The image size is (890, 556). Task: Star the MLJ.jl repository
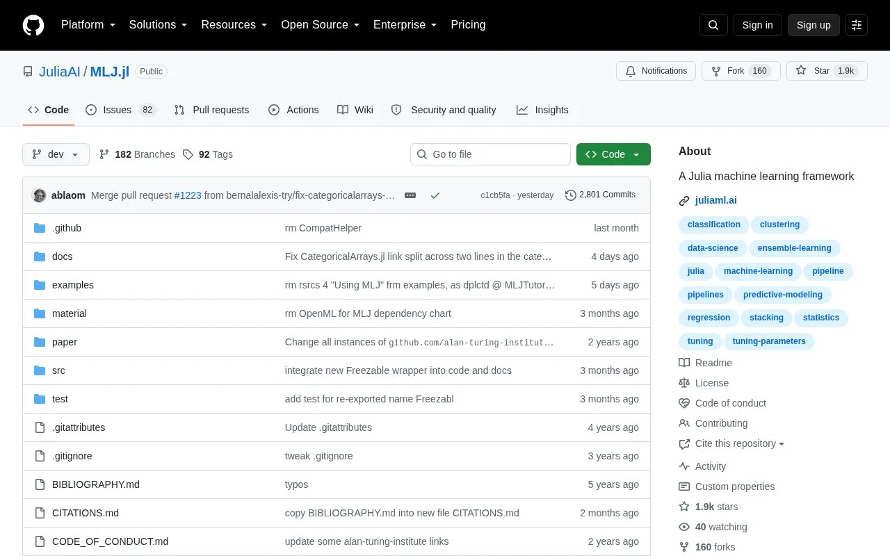(827, 71)
